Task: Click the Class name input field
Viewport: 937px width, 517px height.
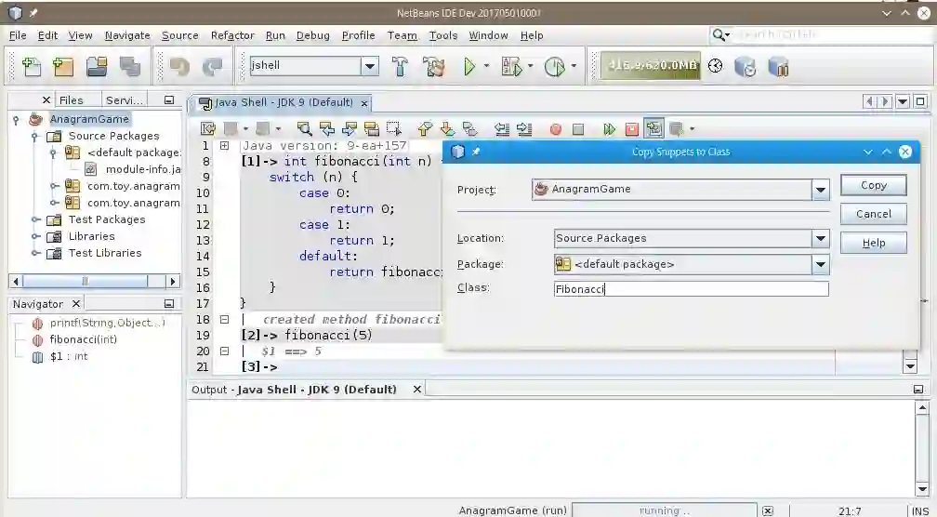Action: pos(692,289)
